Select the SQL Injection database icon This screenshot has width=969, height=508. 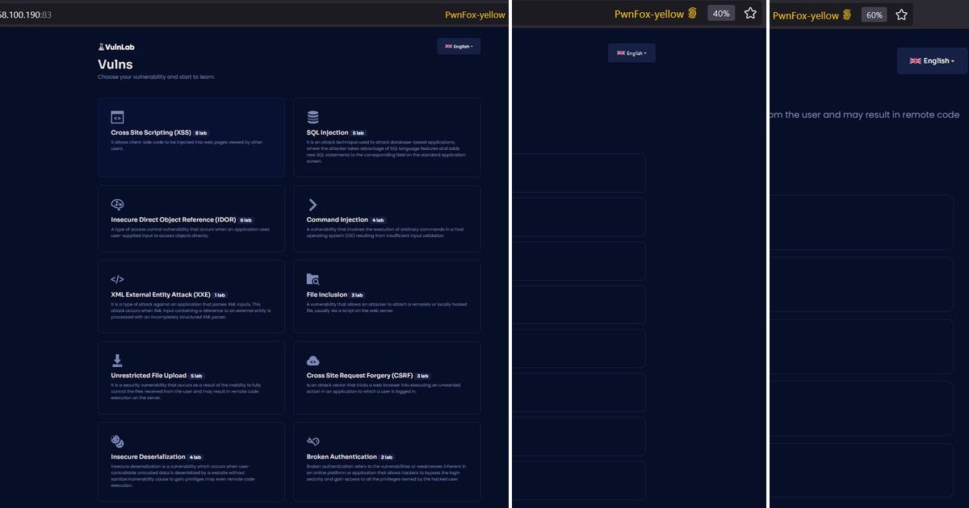point(313,117)
